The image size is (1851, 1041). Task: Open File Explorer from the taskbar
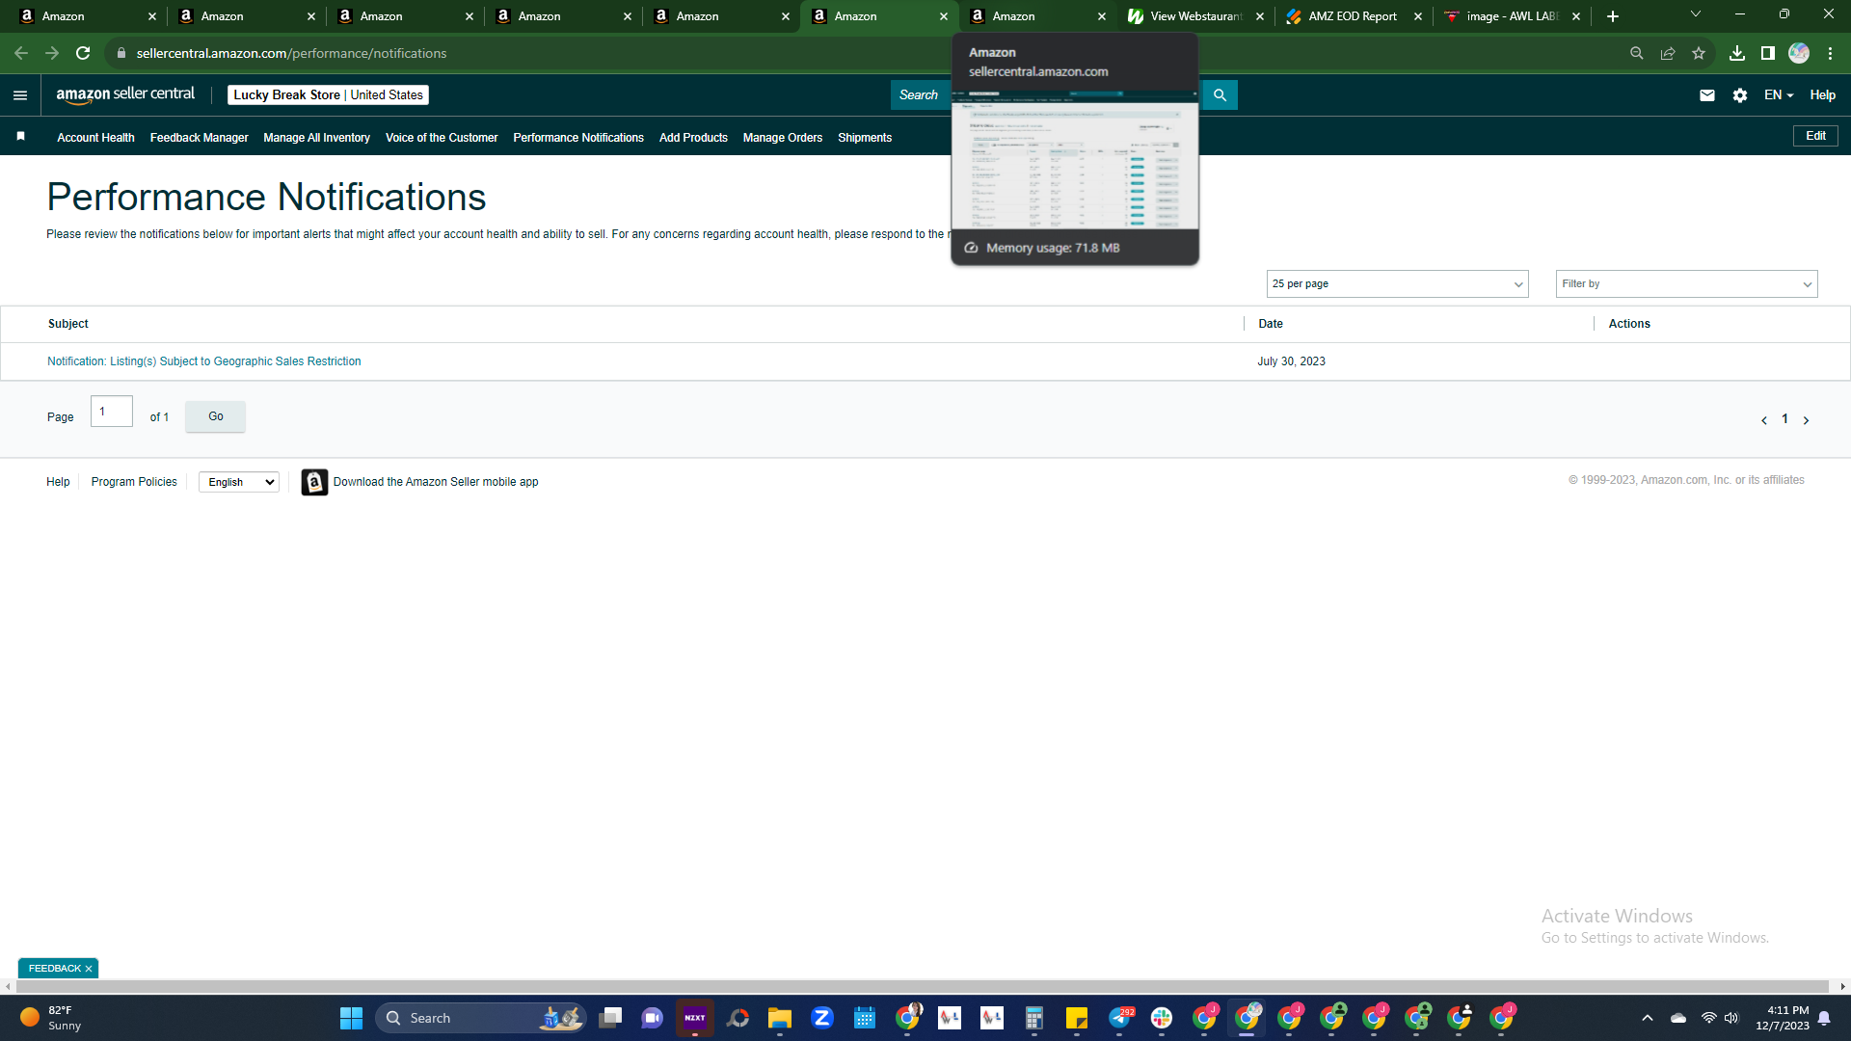point(780,1018)
